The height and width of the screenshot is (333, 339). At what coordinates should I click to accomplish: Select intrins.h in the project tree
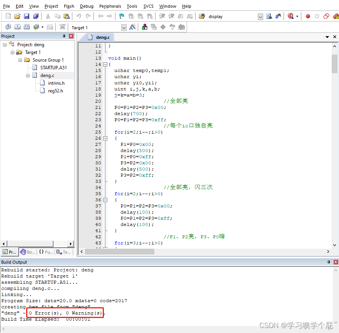pyautogui.click(x=56, y=83)
